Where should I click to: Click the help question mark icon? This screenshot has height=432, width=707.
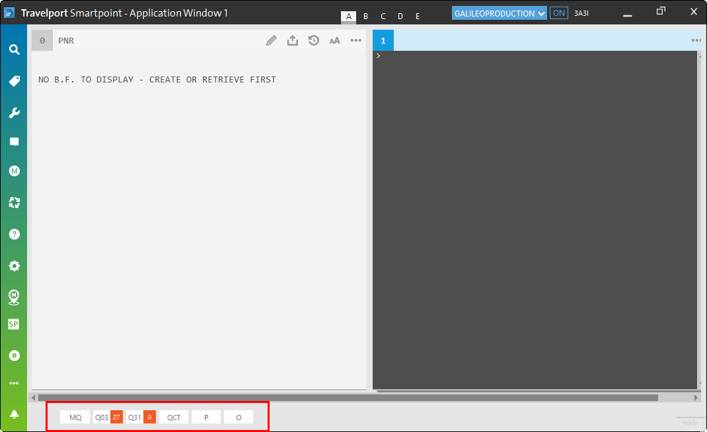[x=14, y=234]
